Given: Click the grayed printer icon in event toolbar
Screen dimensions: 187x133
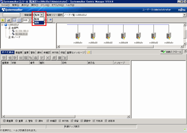Looking at the screenshot, I should 36,58.
